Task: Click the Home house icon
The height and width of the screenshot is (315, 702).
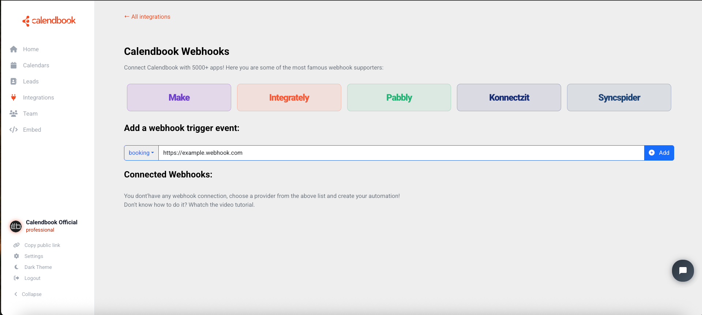Action: [14, 49]
